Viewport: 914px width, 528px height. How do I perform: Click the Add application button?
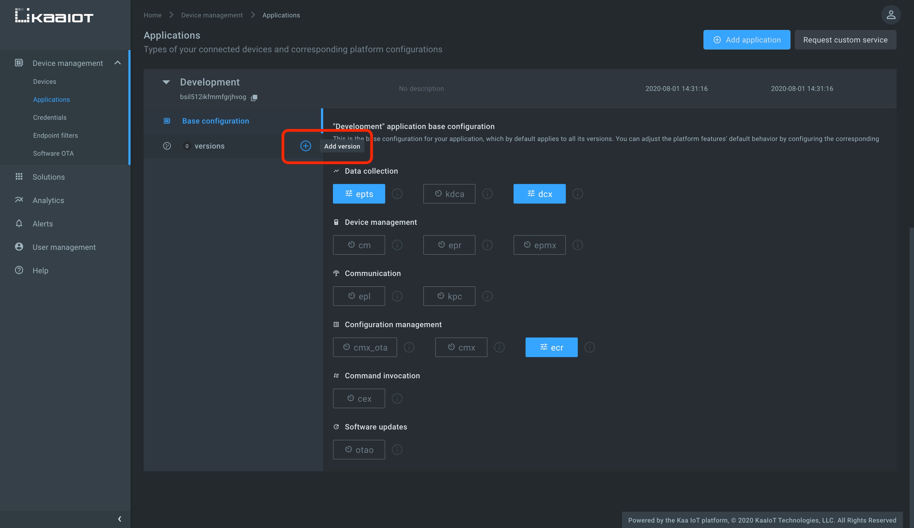(x=746, y=40)
